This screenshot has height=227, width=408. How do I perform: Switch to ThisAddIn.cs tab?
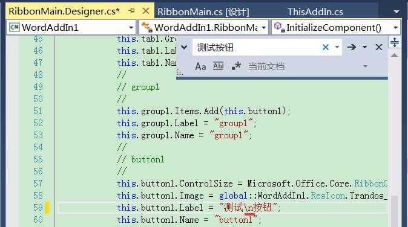[315, 11]
